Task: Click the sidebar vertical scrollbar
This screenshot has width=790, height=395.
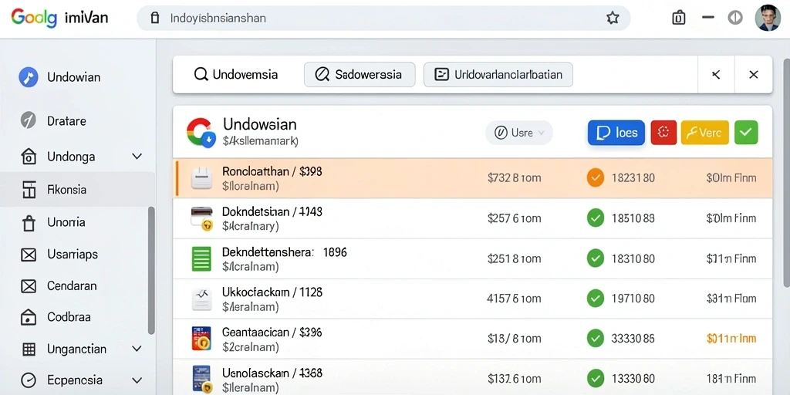Action: (x=151, y=270)
